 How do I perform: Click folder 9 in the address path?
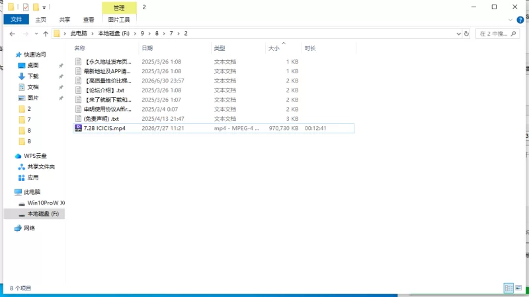(x=142, y=34)
